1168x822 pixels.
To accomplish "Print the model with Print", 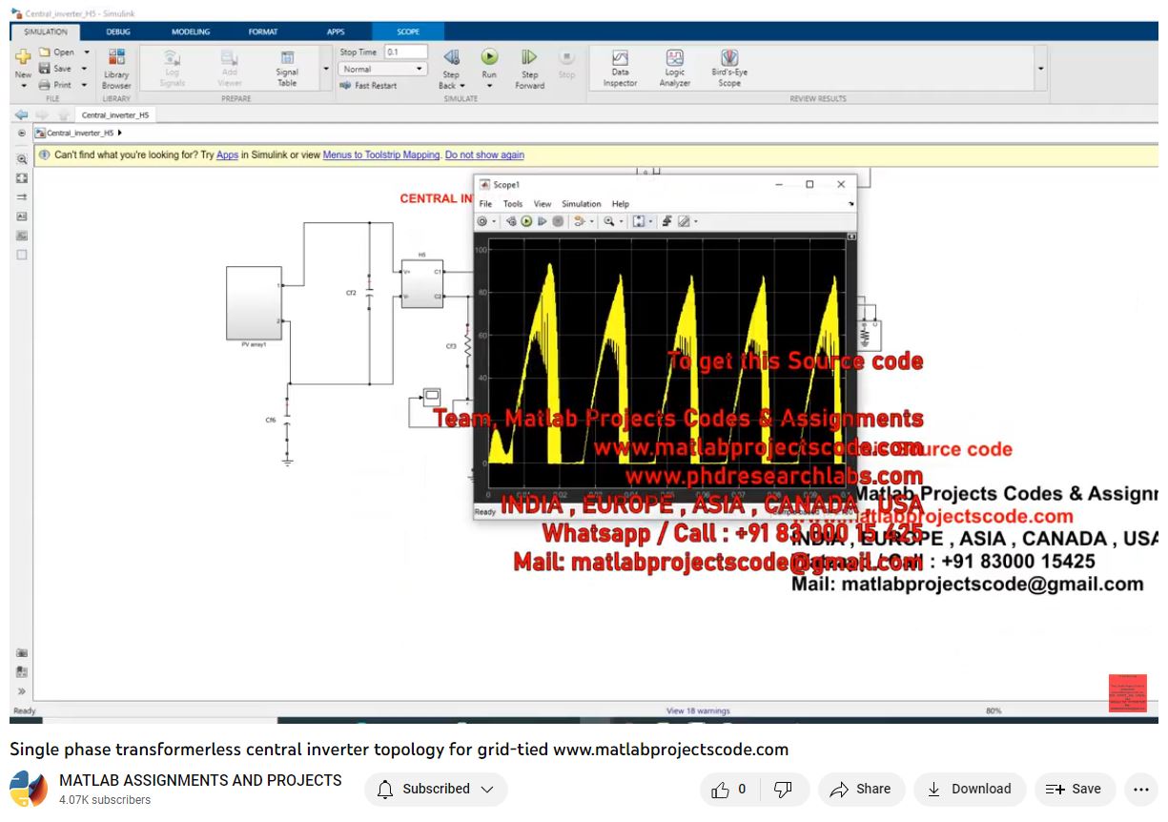I will 55,85.
